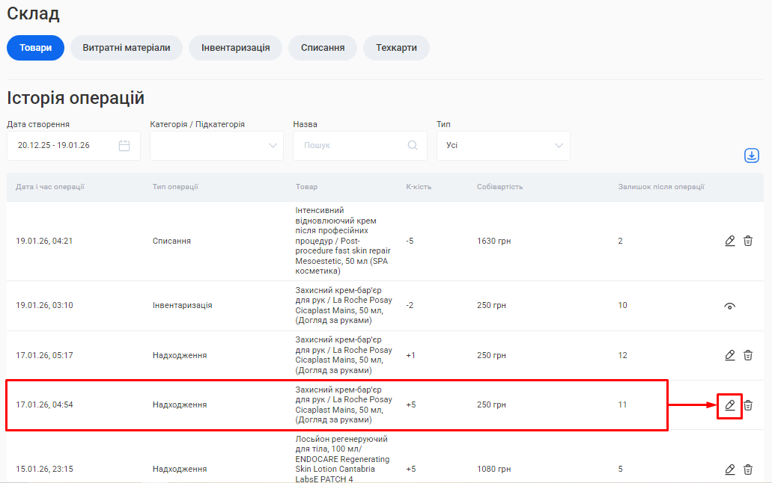This screenshot has width=772, height=483.
Task: Edit the 17.01.26, 04:54 Надходження operation
Action: pos(730,405)
